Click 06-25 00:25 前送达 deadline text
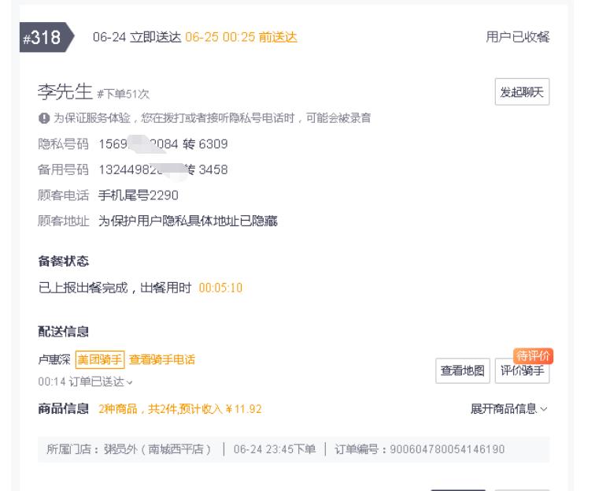Image resolution: width=610 pixels, height=491 pixels. click(241, 37)
